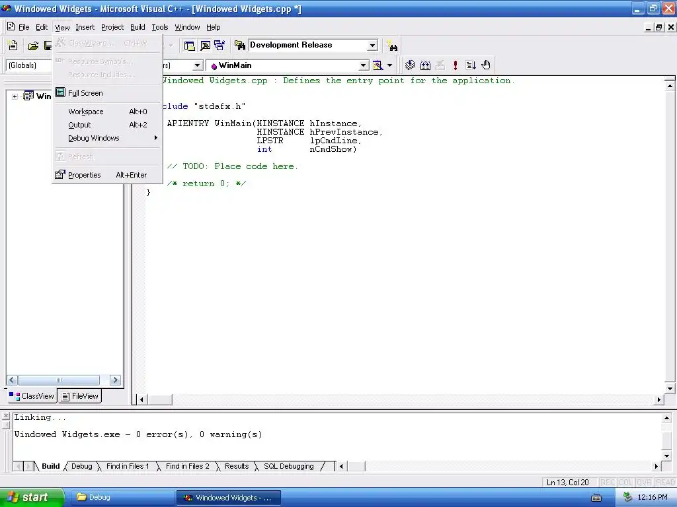This screenshot has width=677, height=507.
Task: Click the Find in Files binoculars icon
Action: coord(239,45)
